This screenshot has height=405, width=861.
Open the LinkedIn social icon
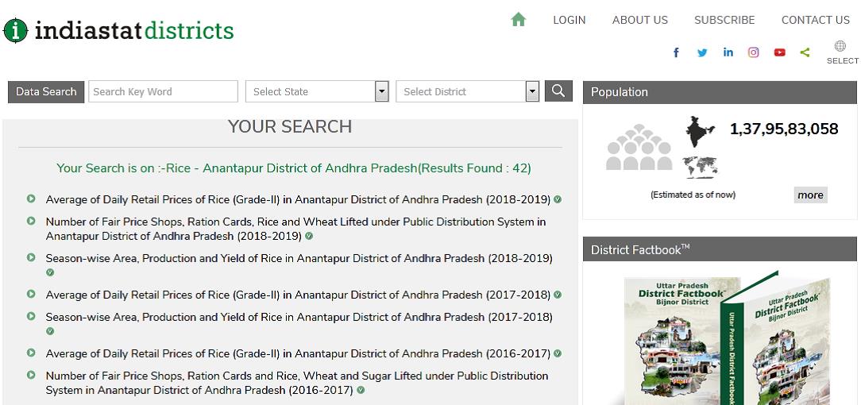point(728,52)
